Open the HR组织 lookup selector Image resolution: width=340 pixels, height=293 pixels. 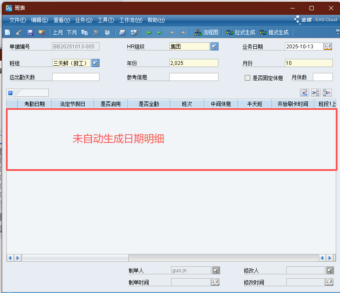[214, 46]
